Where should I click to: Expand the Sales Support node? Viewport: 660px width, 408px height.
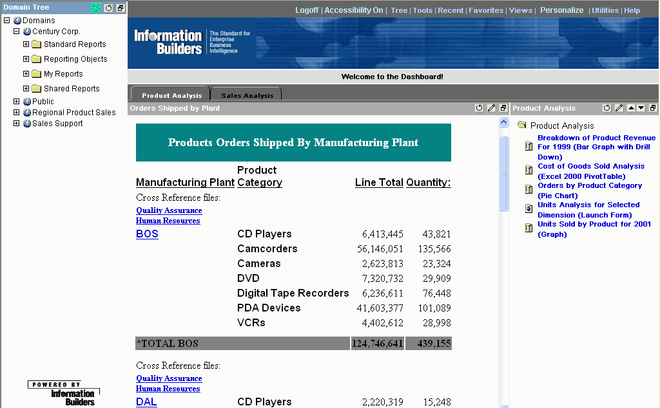(x=16, y=123)
